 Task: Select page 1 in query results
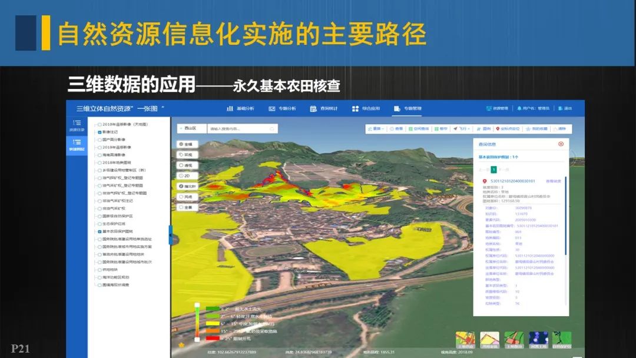[x=493, y=170]
